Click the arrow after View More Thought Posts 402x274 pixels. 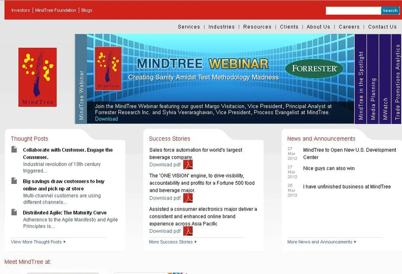click(65, 242)
